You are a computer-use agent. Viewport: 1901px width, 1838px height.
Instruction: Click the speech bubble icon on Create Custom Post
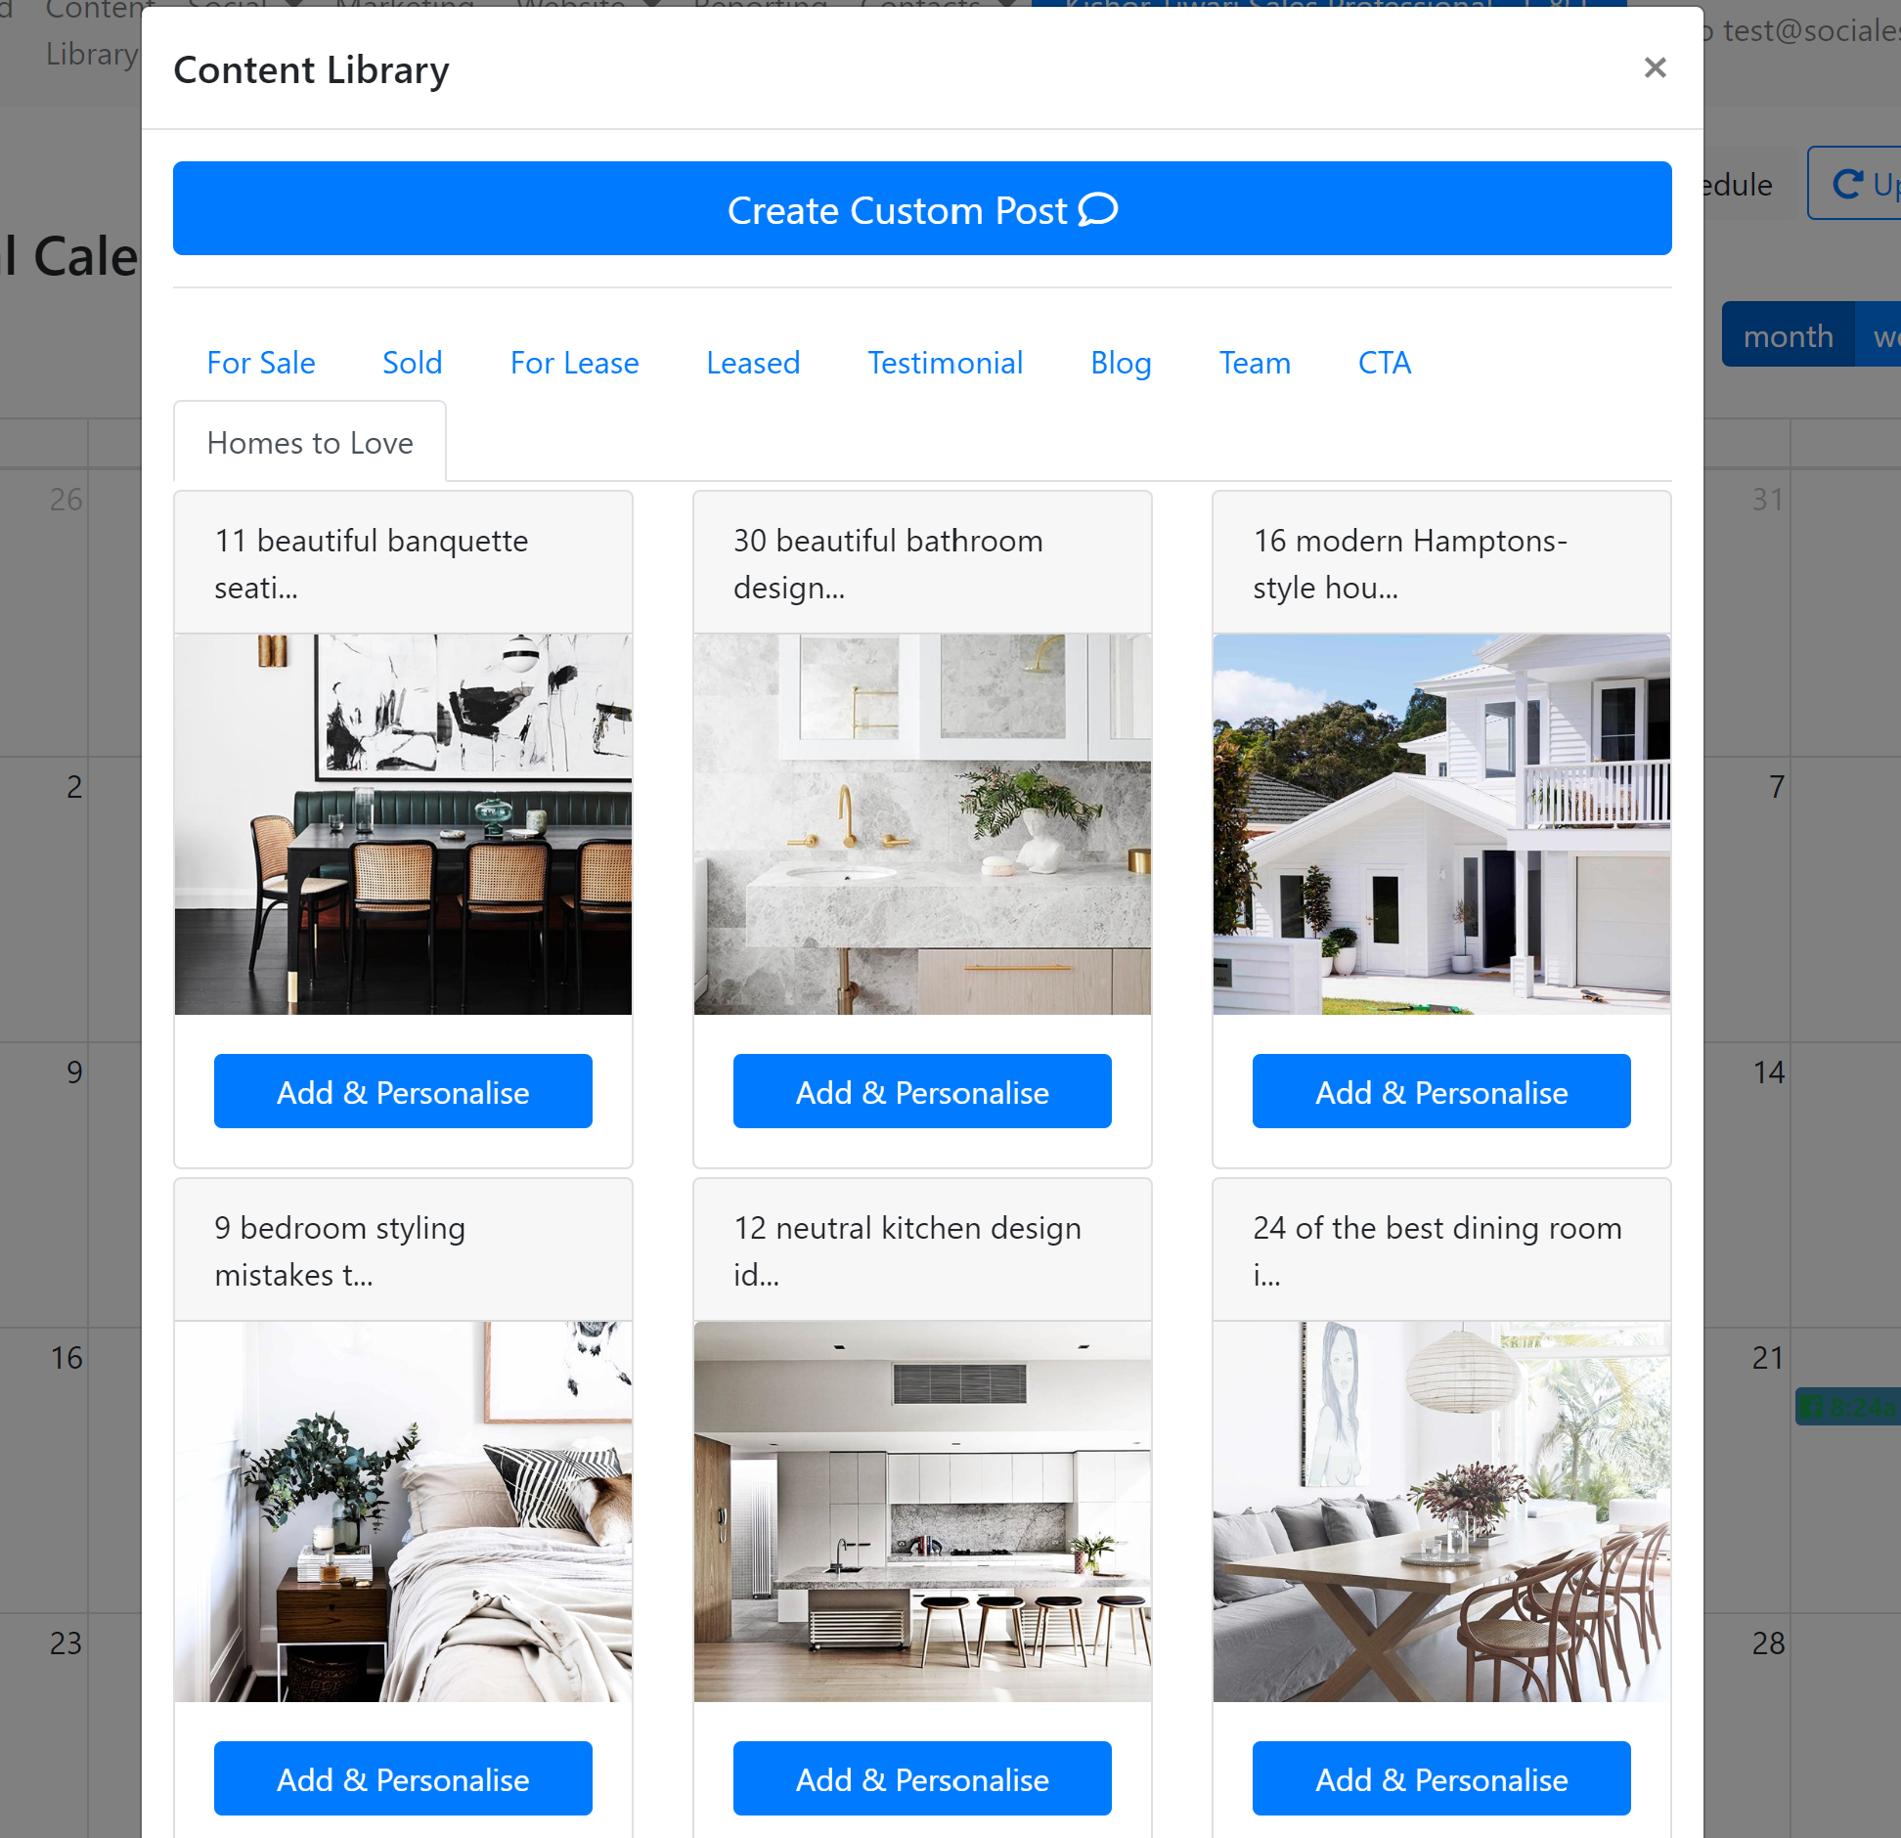point(1097,209)
